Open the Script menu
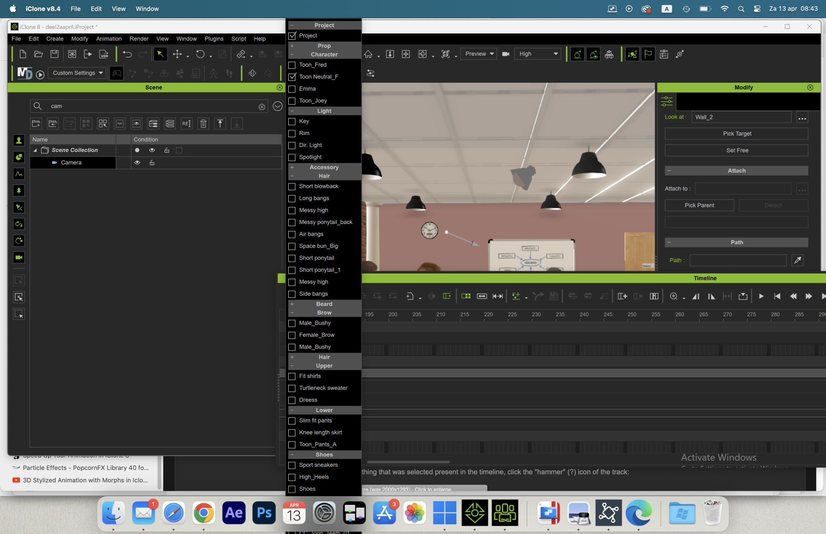The image size is (826, 534). pyautogui.click(x=239, y=39)
